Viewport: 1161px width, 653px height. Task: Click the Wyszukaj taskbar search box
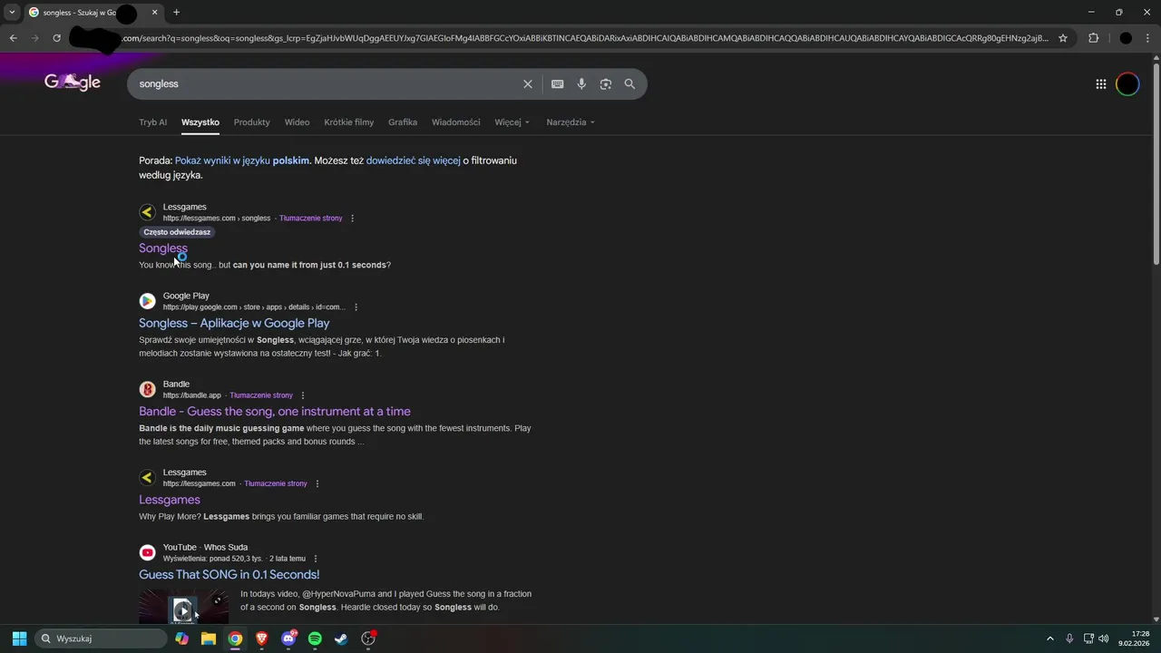pos(102,638)
